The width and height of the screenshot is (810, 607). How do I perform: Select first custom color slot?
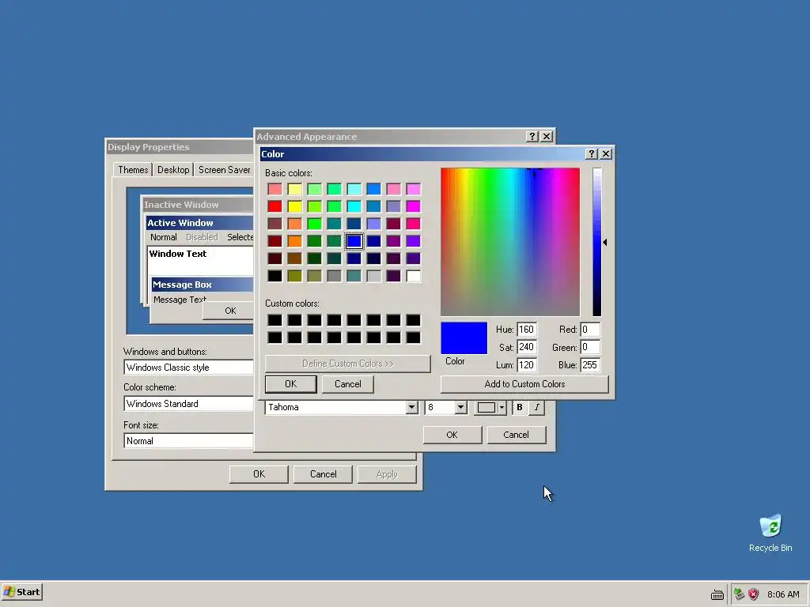[x=274, y=320]
